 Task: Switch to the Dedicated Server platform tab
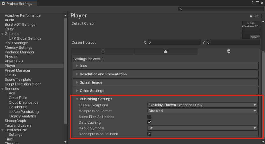166,51
